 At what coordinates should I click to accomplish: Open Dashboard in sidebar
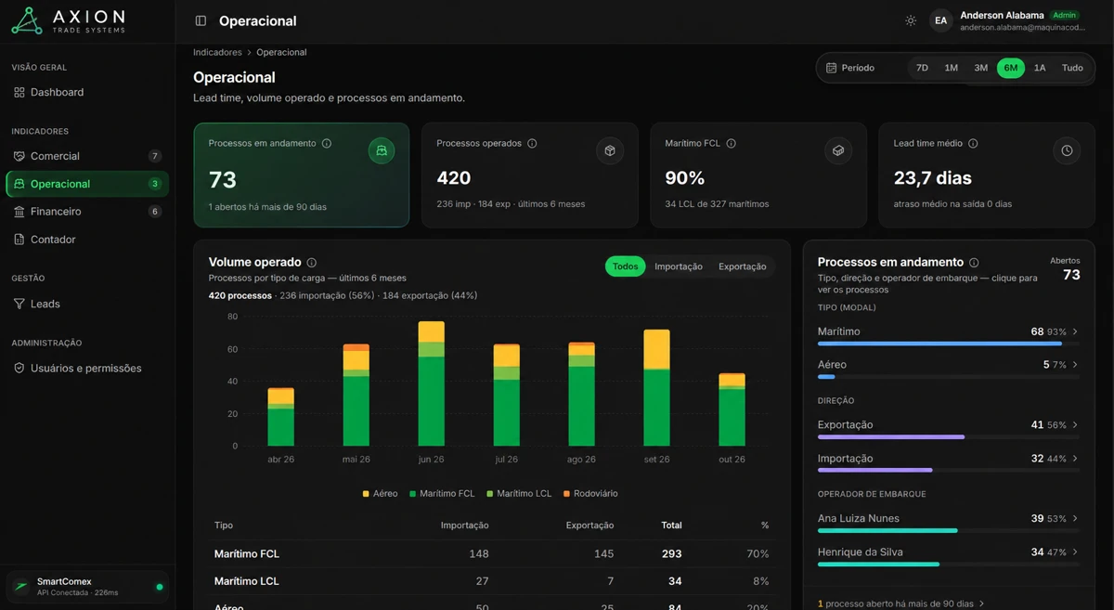tap(87, 92)
